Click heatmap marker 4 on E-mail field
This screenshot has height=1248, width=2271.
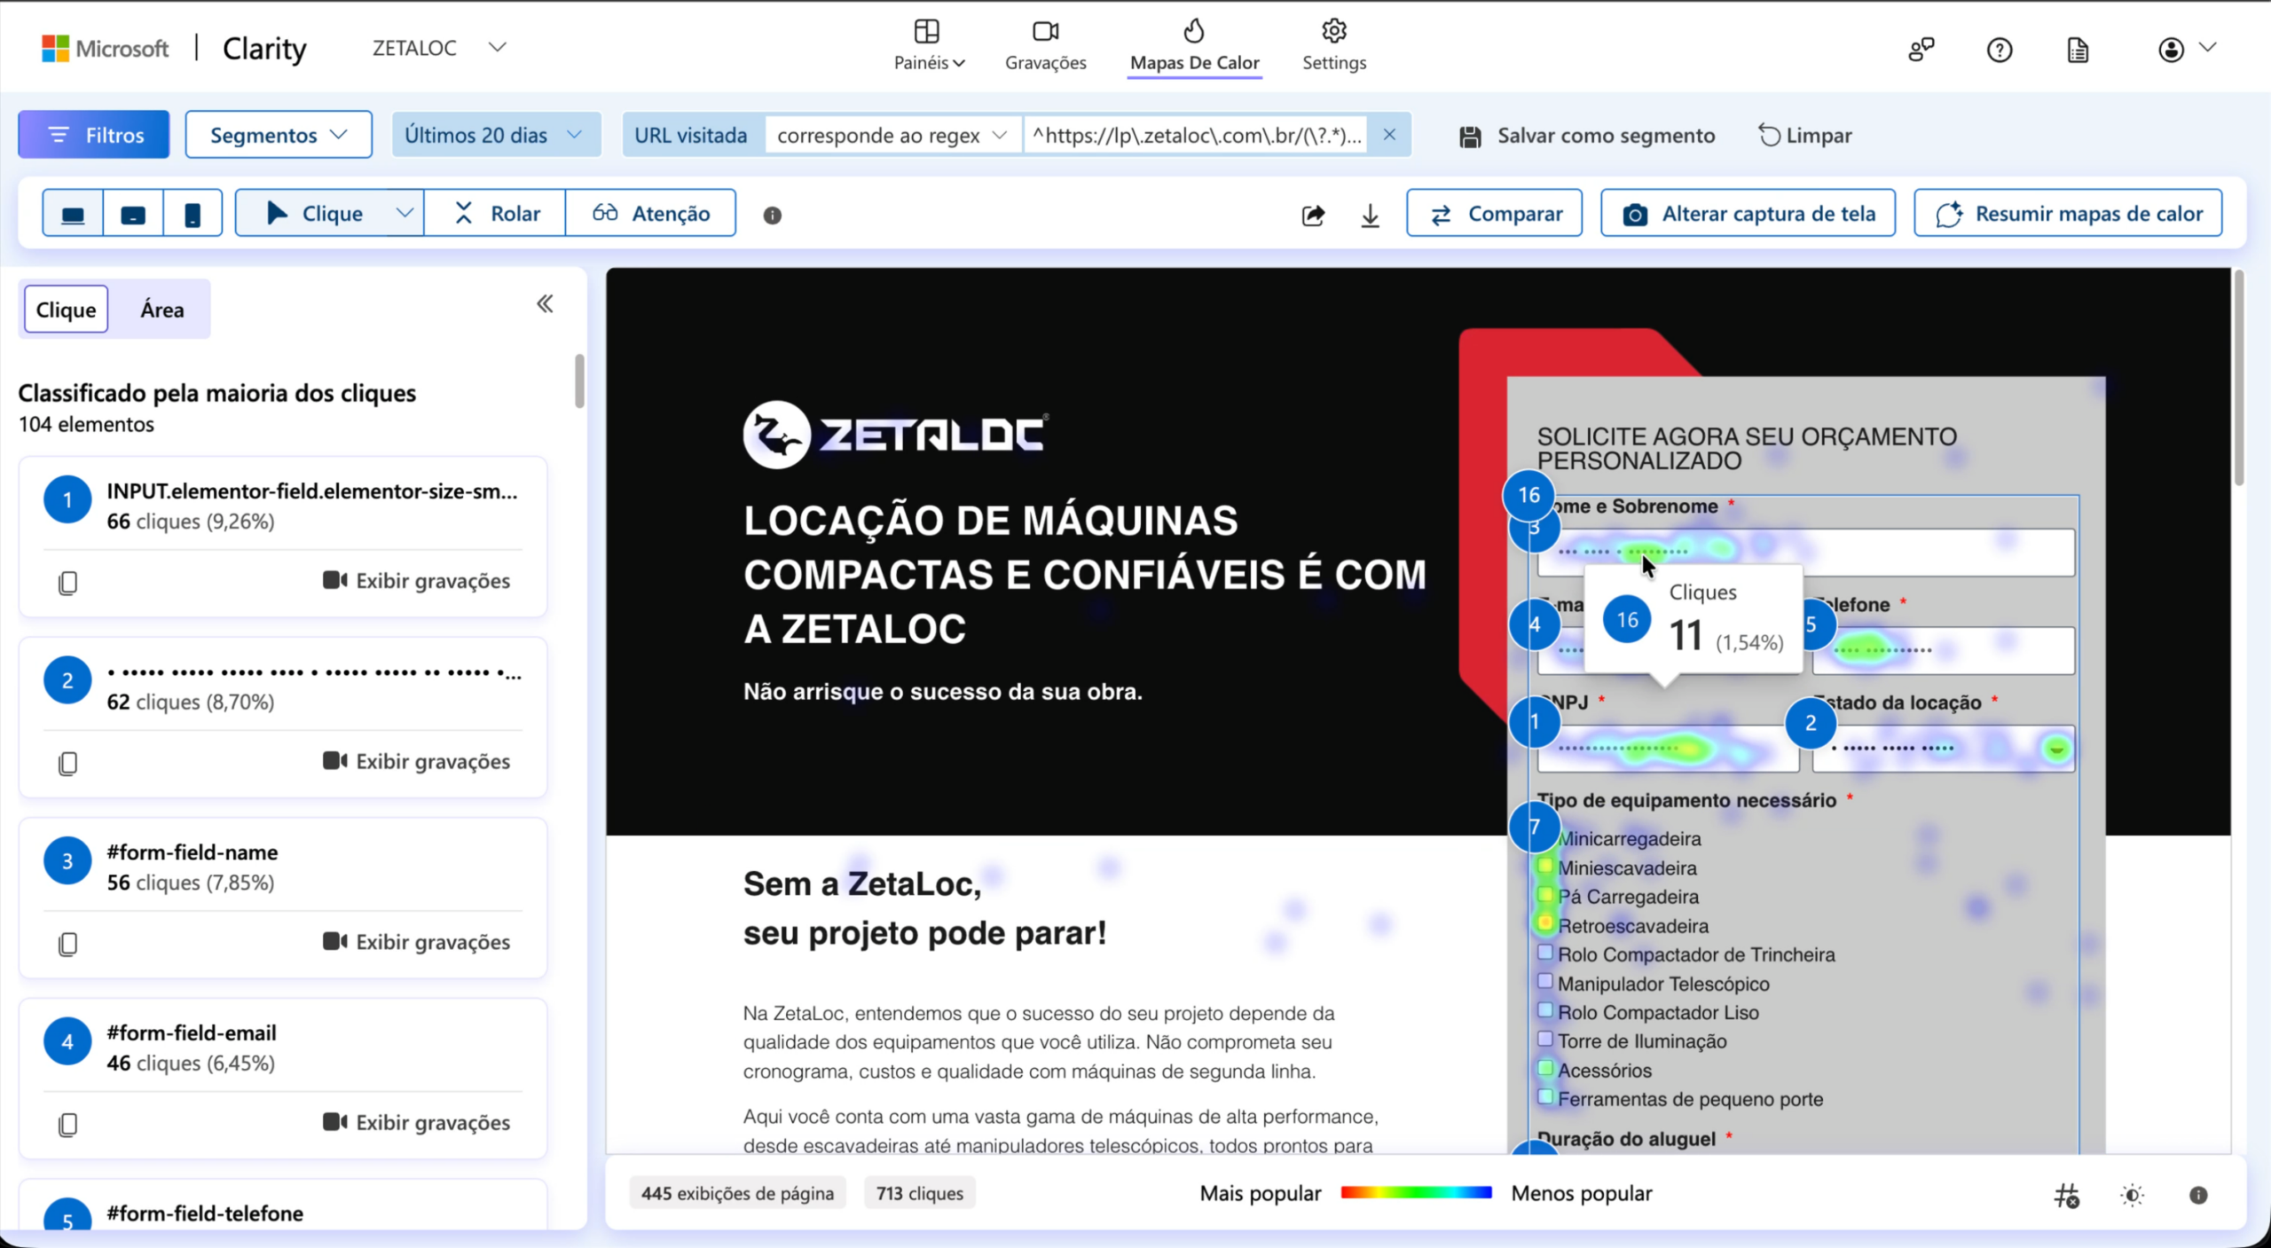(1535, 624)
